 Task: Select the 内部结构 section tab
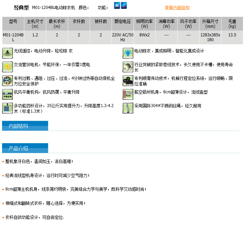click(x=25, y=126)
